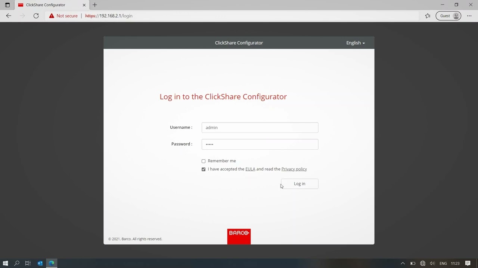The height and width of the screenshot is (268, 478).
Task: Click the battery status tray icon
Action: point(413,263)
